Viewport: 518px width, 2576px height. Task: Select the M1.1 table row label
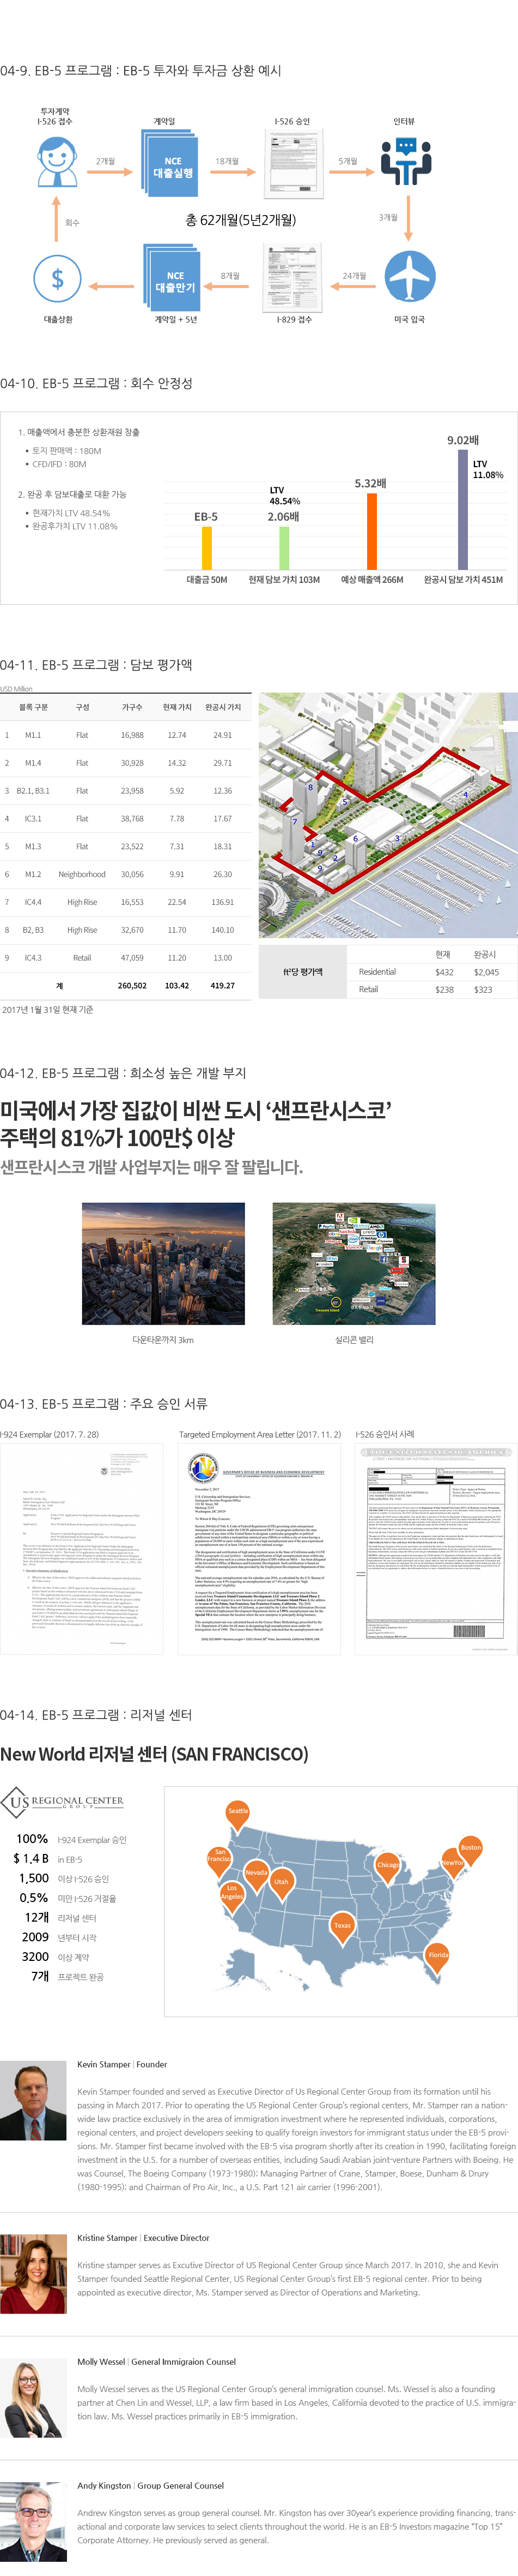[x=33, y=735]
